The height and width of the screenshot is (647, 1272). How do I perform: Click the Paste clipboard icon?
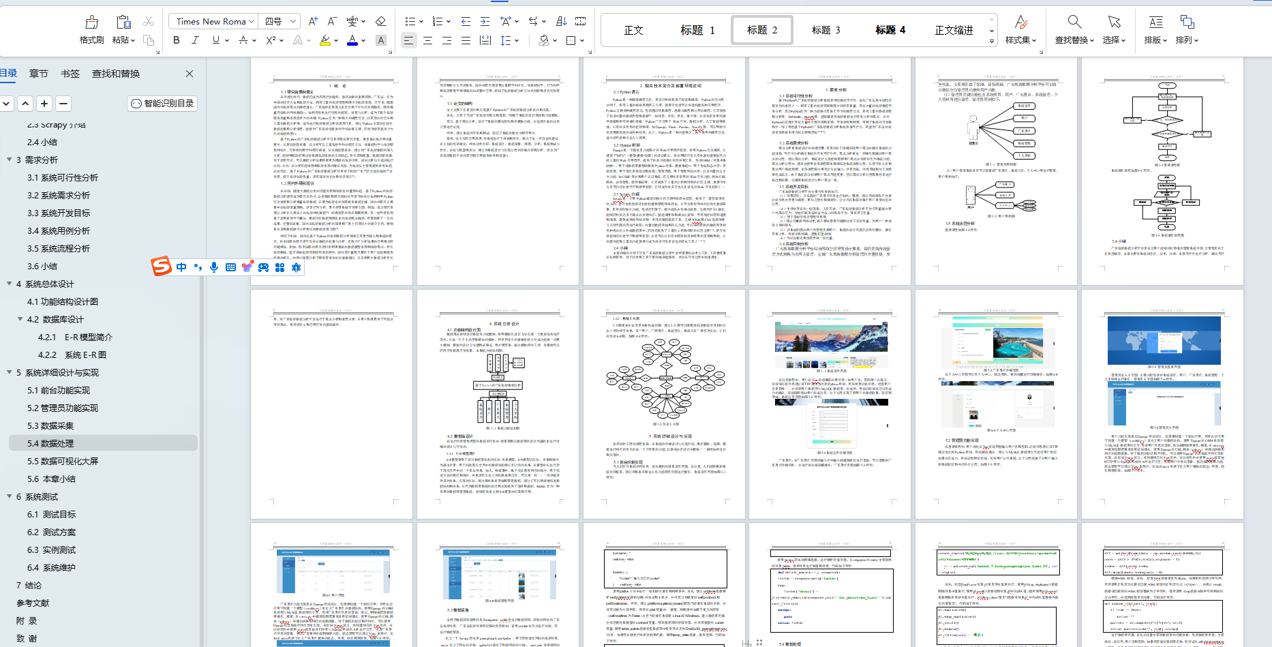[123, 22]
